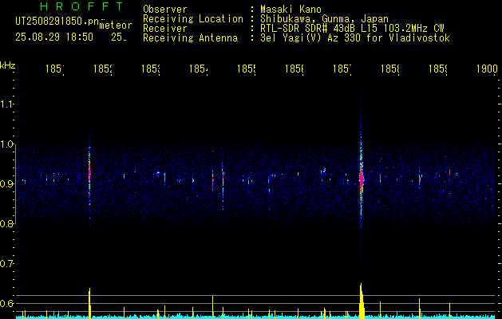The width and height of the screenshot is (502, 319).
Task: Click the HROFFT title text
Action: [x=81, y=6]
